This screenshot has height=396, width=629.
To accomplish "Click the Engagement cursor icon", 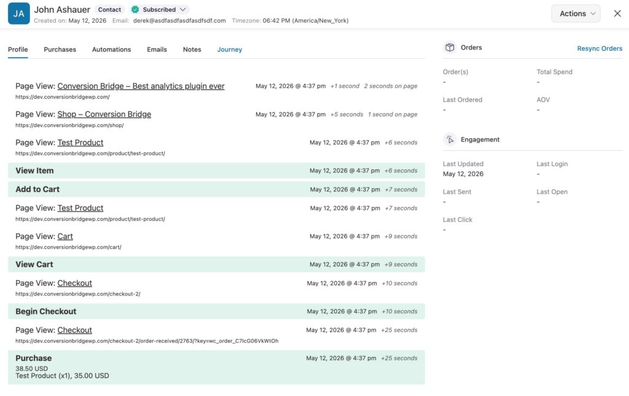I will click(450, 139).
